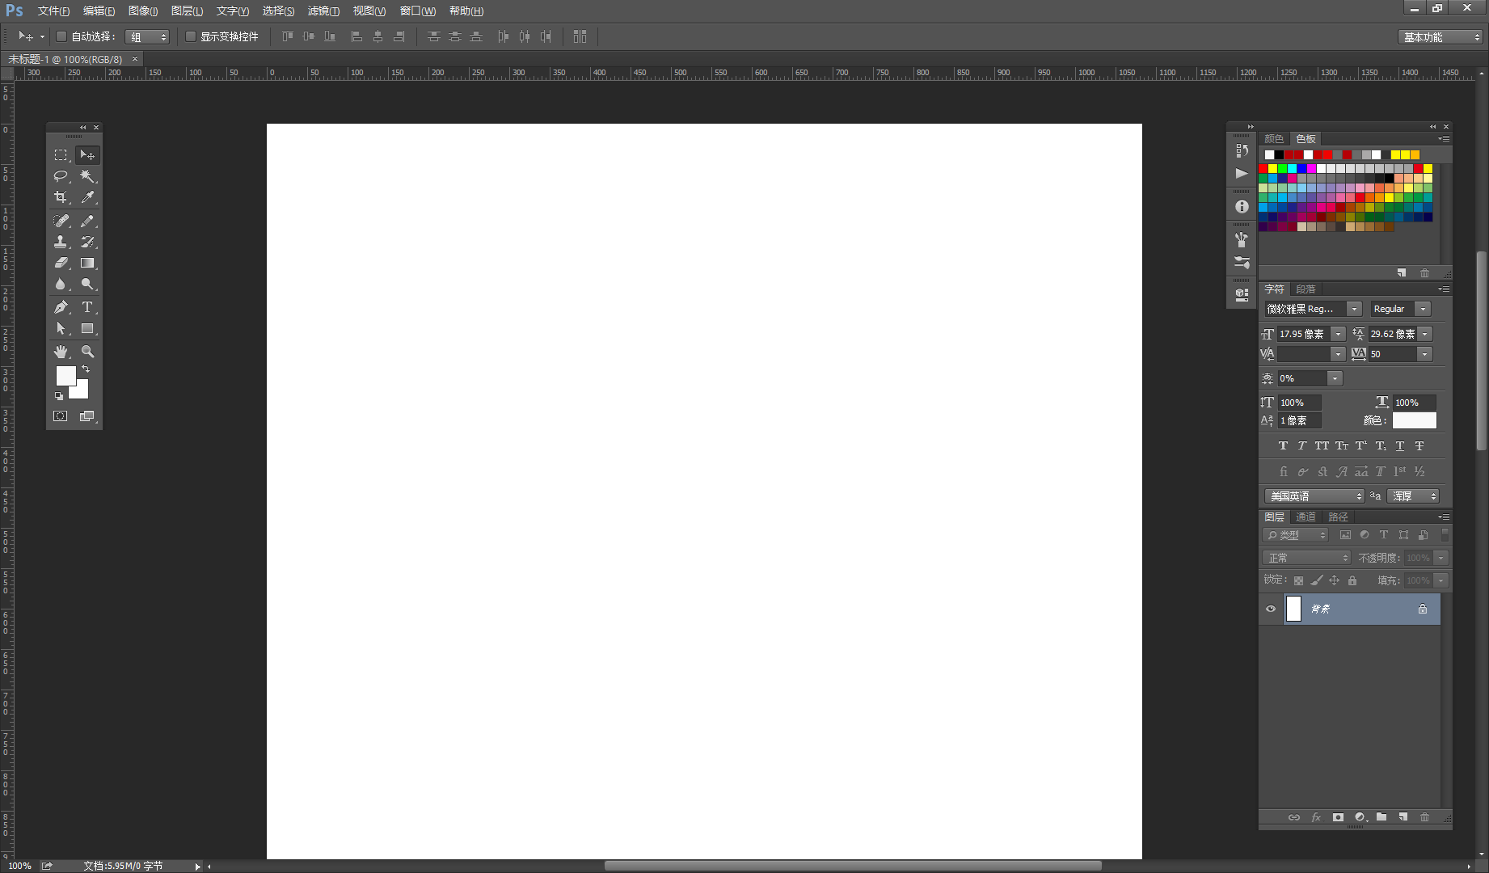Select the Brush tool
1489x873 pixels.
click(87, 220)
